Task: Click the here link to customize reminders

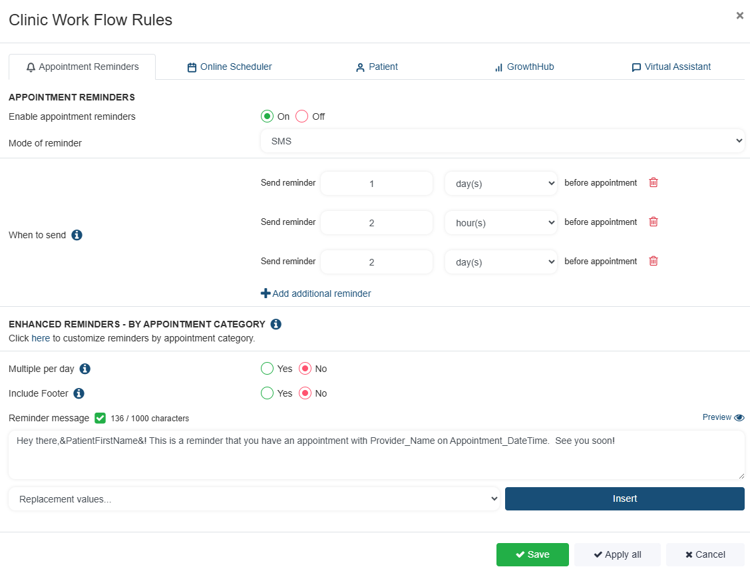Action: pyautogui.click(x=41, y=338)
